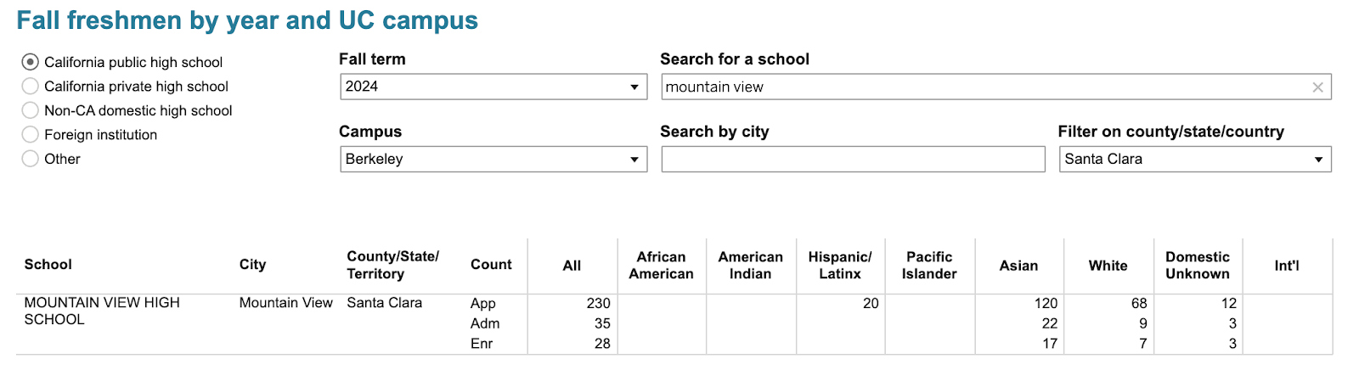Click the Domestic Unknown column header
The width and height of the screenshot is (1359, 376).
coord(1197,266)
